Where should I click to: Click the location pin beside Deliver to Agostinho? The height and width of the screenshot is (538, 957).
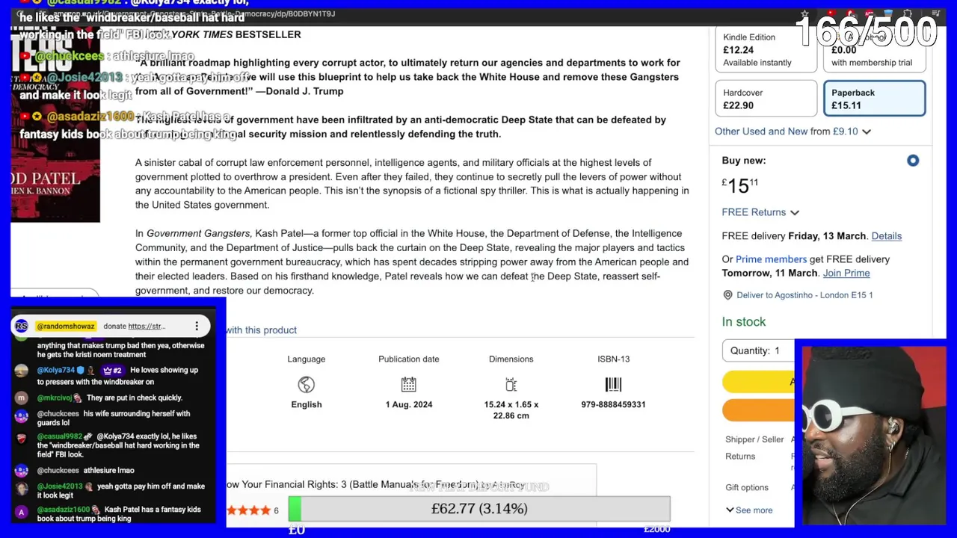[x=727, y=295]
